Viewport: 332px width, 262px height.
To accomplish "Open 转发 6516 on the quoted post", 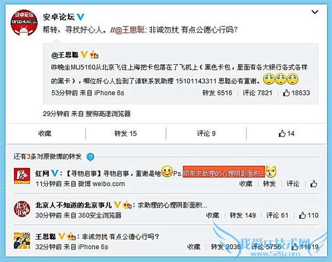I will (217, 93).
